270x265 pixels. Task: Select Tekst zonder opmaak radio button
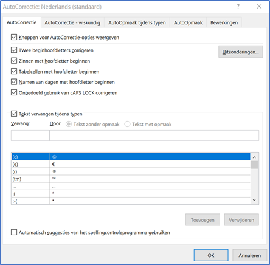point(69,124)
